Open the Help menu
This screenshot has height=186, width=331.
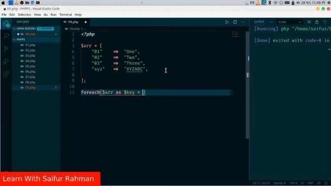[x=78, y=14]
